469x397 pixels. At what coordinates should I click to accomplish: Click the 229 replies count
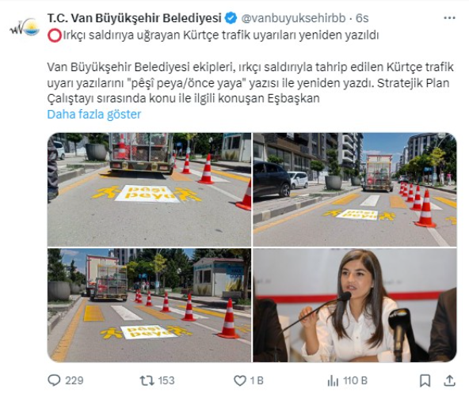pos(74,380)
